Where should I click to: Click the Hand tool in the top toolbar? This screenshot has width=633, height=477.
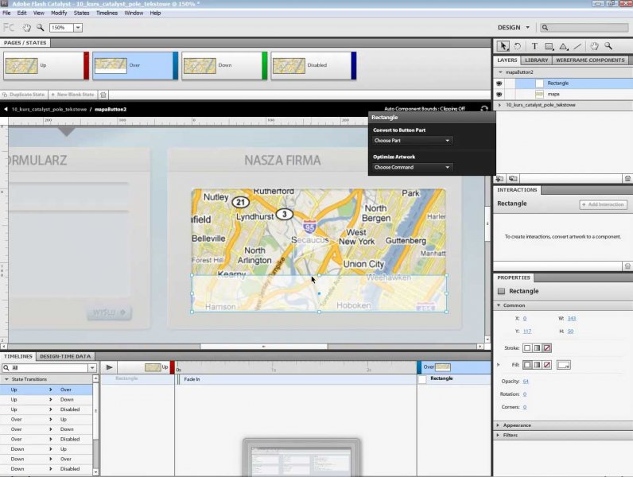point(26,28)
